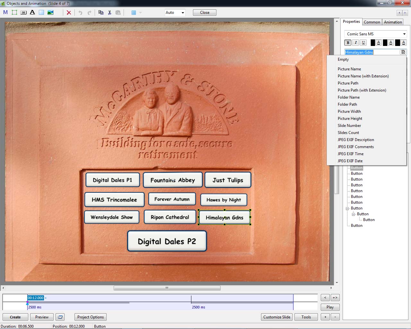The width and height of the screenshot is (411, 329).
Task: Add an image object via landscape icon
Action: 50,13
